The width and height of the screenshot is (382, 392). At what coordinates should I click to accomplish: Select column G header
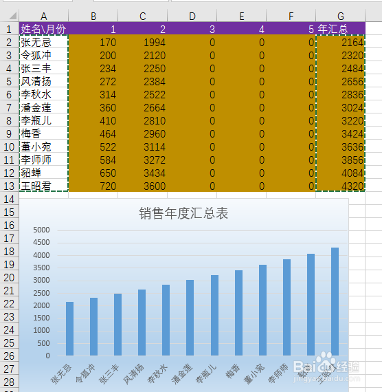[341, 17]
